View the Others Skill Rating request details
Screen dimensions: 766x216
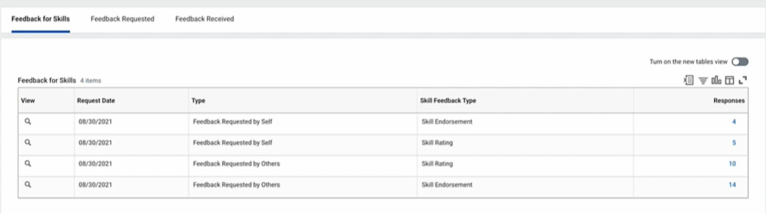point(28,163)
